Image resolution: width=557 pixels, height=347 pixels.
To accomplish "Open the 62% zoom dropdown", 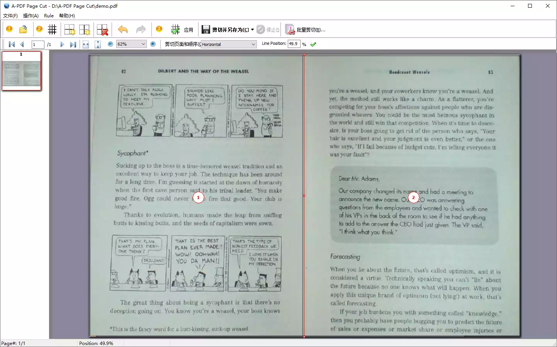I will coord(131,44).
